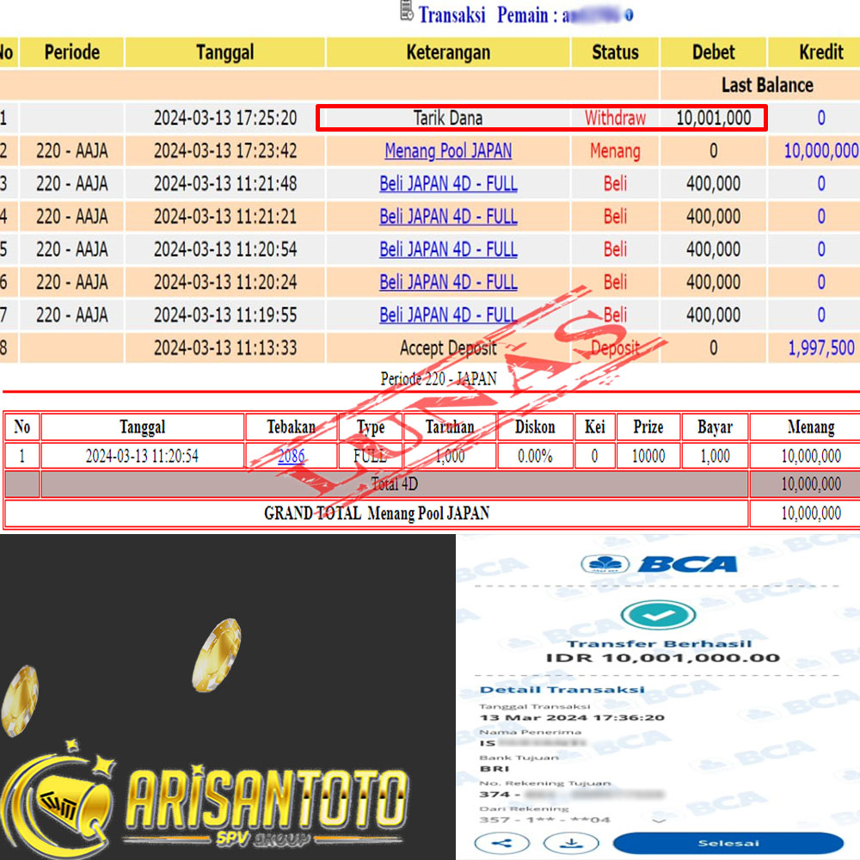Image resolution: width=860 pixels, height=860 pixels.
Task: Open Beli JAPAN 4D - FULL at 11:21:21
Action: (448, 216)
